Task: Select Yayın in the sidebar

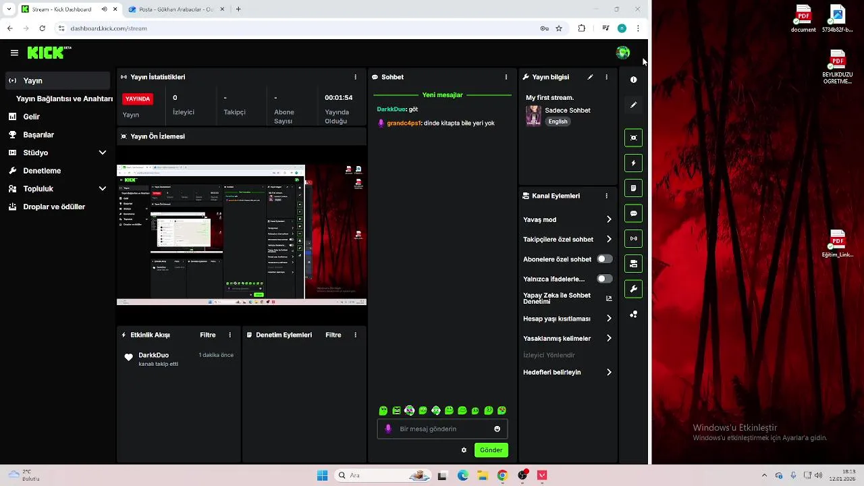Action: (57, 80)
